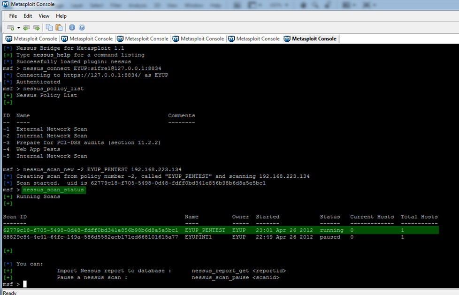Click the 'Current Hosts' column header
459x295 pixels.
click(x=372, y=217)
